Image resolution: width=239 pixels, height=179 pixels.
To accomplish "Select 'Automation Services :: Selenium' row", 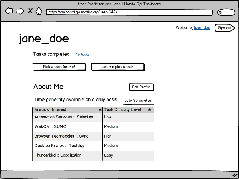I will pos(93,117).
